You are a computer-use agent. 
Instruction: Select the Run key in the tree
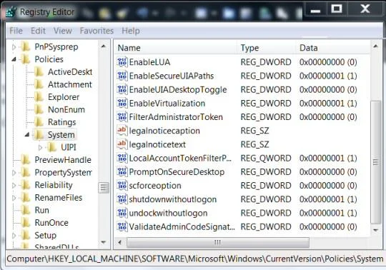[42, 210]
